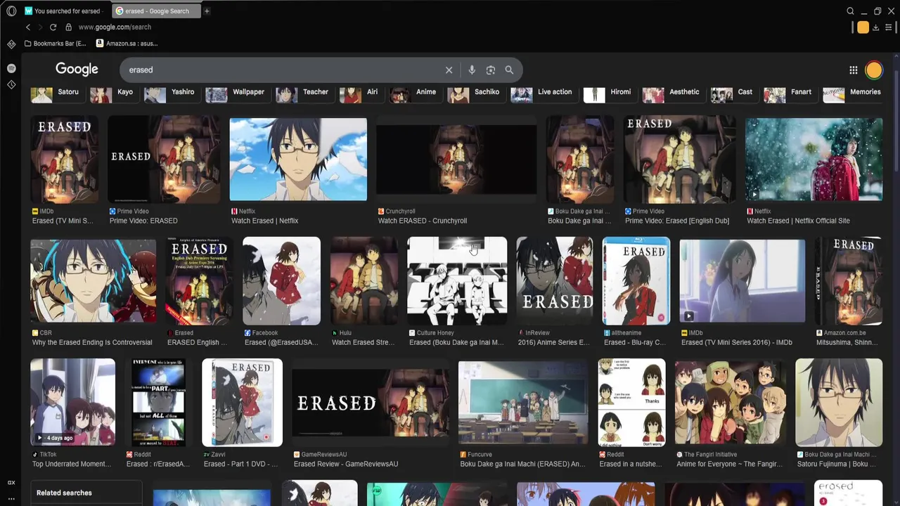Open alltheanime Blu-ray cover image
This screenshot has height=506, width=900.
636,281
